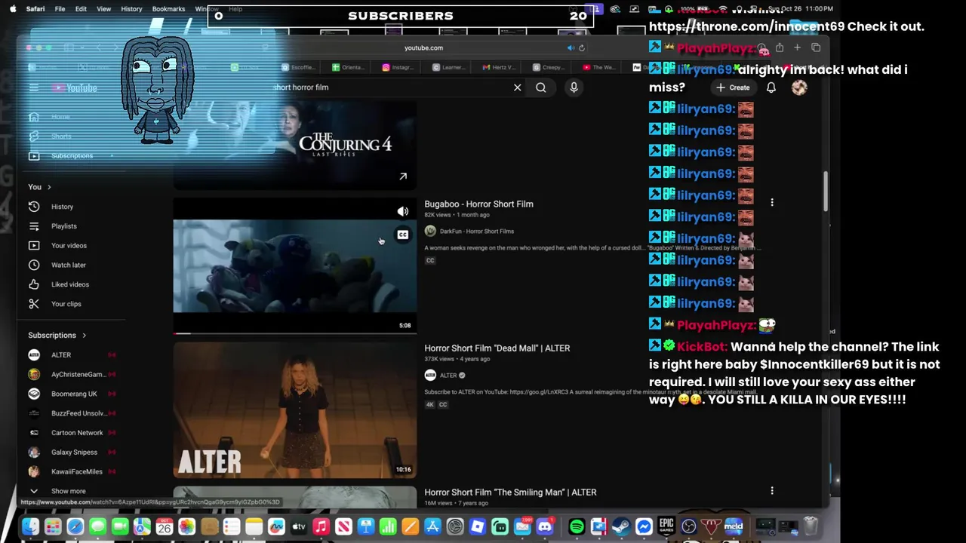Click the magnifier search button on YouTube
Viewport: 966px width, 543px height.
(541, 87)
